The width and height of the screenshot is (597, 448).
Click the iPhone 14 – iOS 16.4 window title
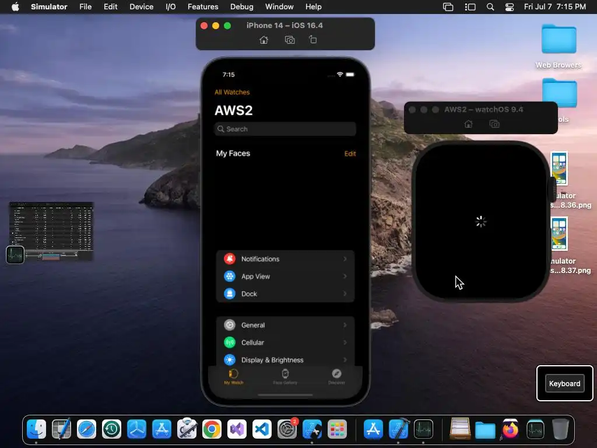285,26
